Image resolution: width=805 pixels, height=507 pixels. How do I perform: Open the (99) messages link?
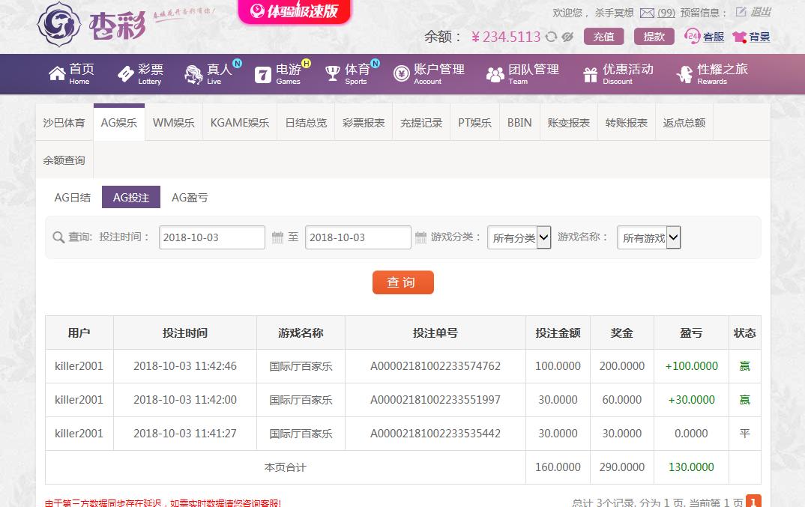666,13
